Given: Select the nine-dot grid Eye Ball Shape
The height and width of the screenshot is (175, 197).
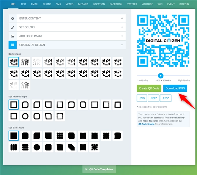Looking at the screenshot, I should point(60,136).
